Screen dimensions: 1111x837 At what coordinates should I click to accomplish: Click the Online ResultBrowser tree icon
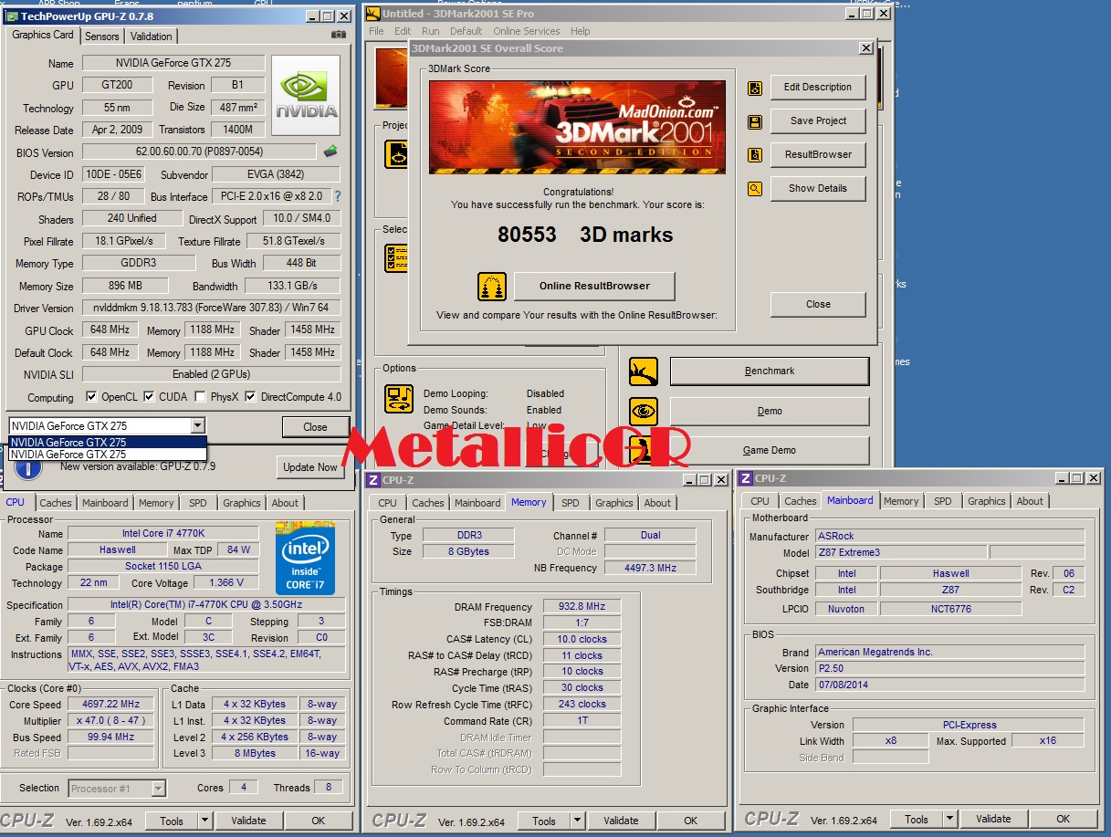[x=492, y=287]
